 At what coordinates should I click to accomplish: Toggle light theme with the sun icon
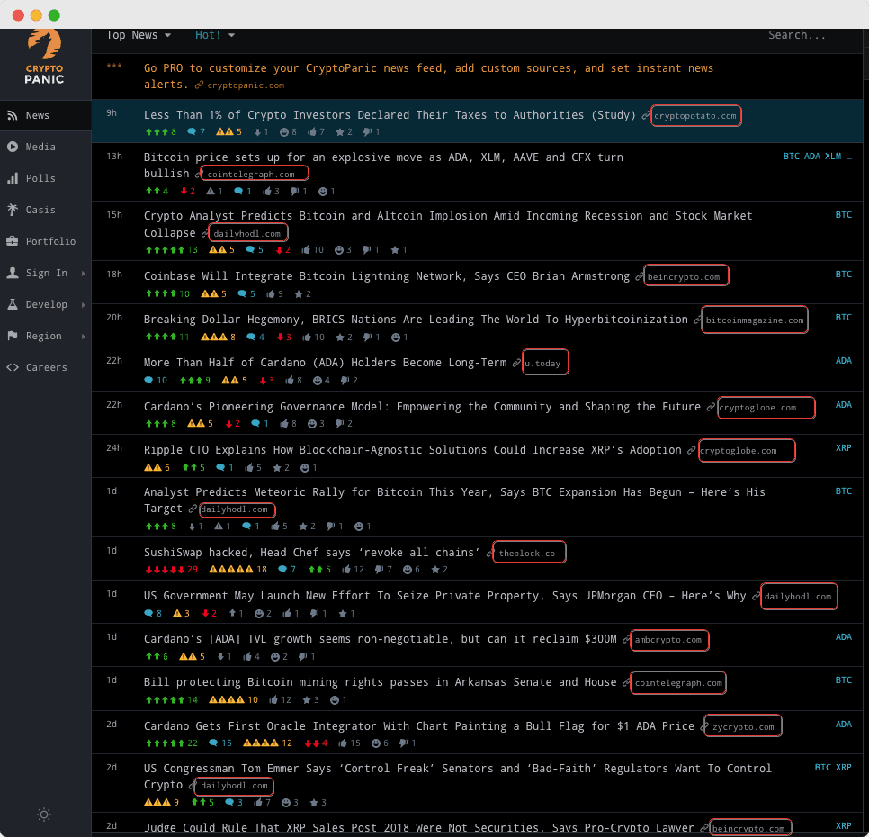tap(44, 814)
